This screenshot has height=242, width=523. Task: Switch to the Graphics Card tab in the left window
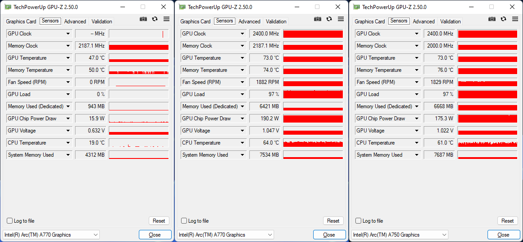21,22
